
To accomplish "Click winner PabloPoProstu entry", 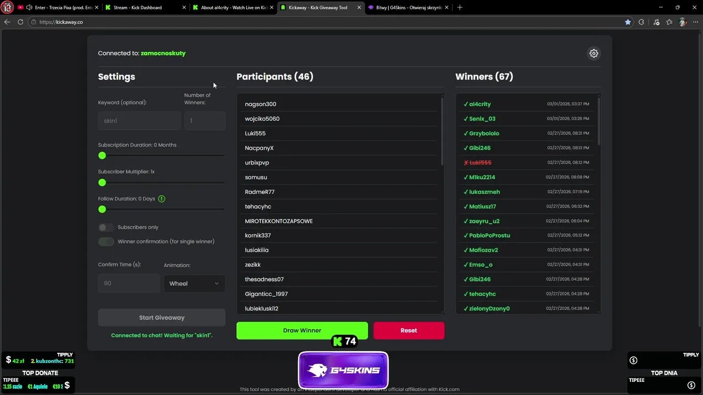I will [x=526, y=235].
